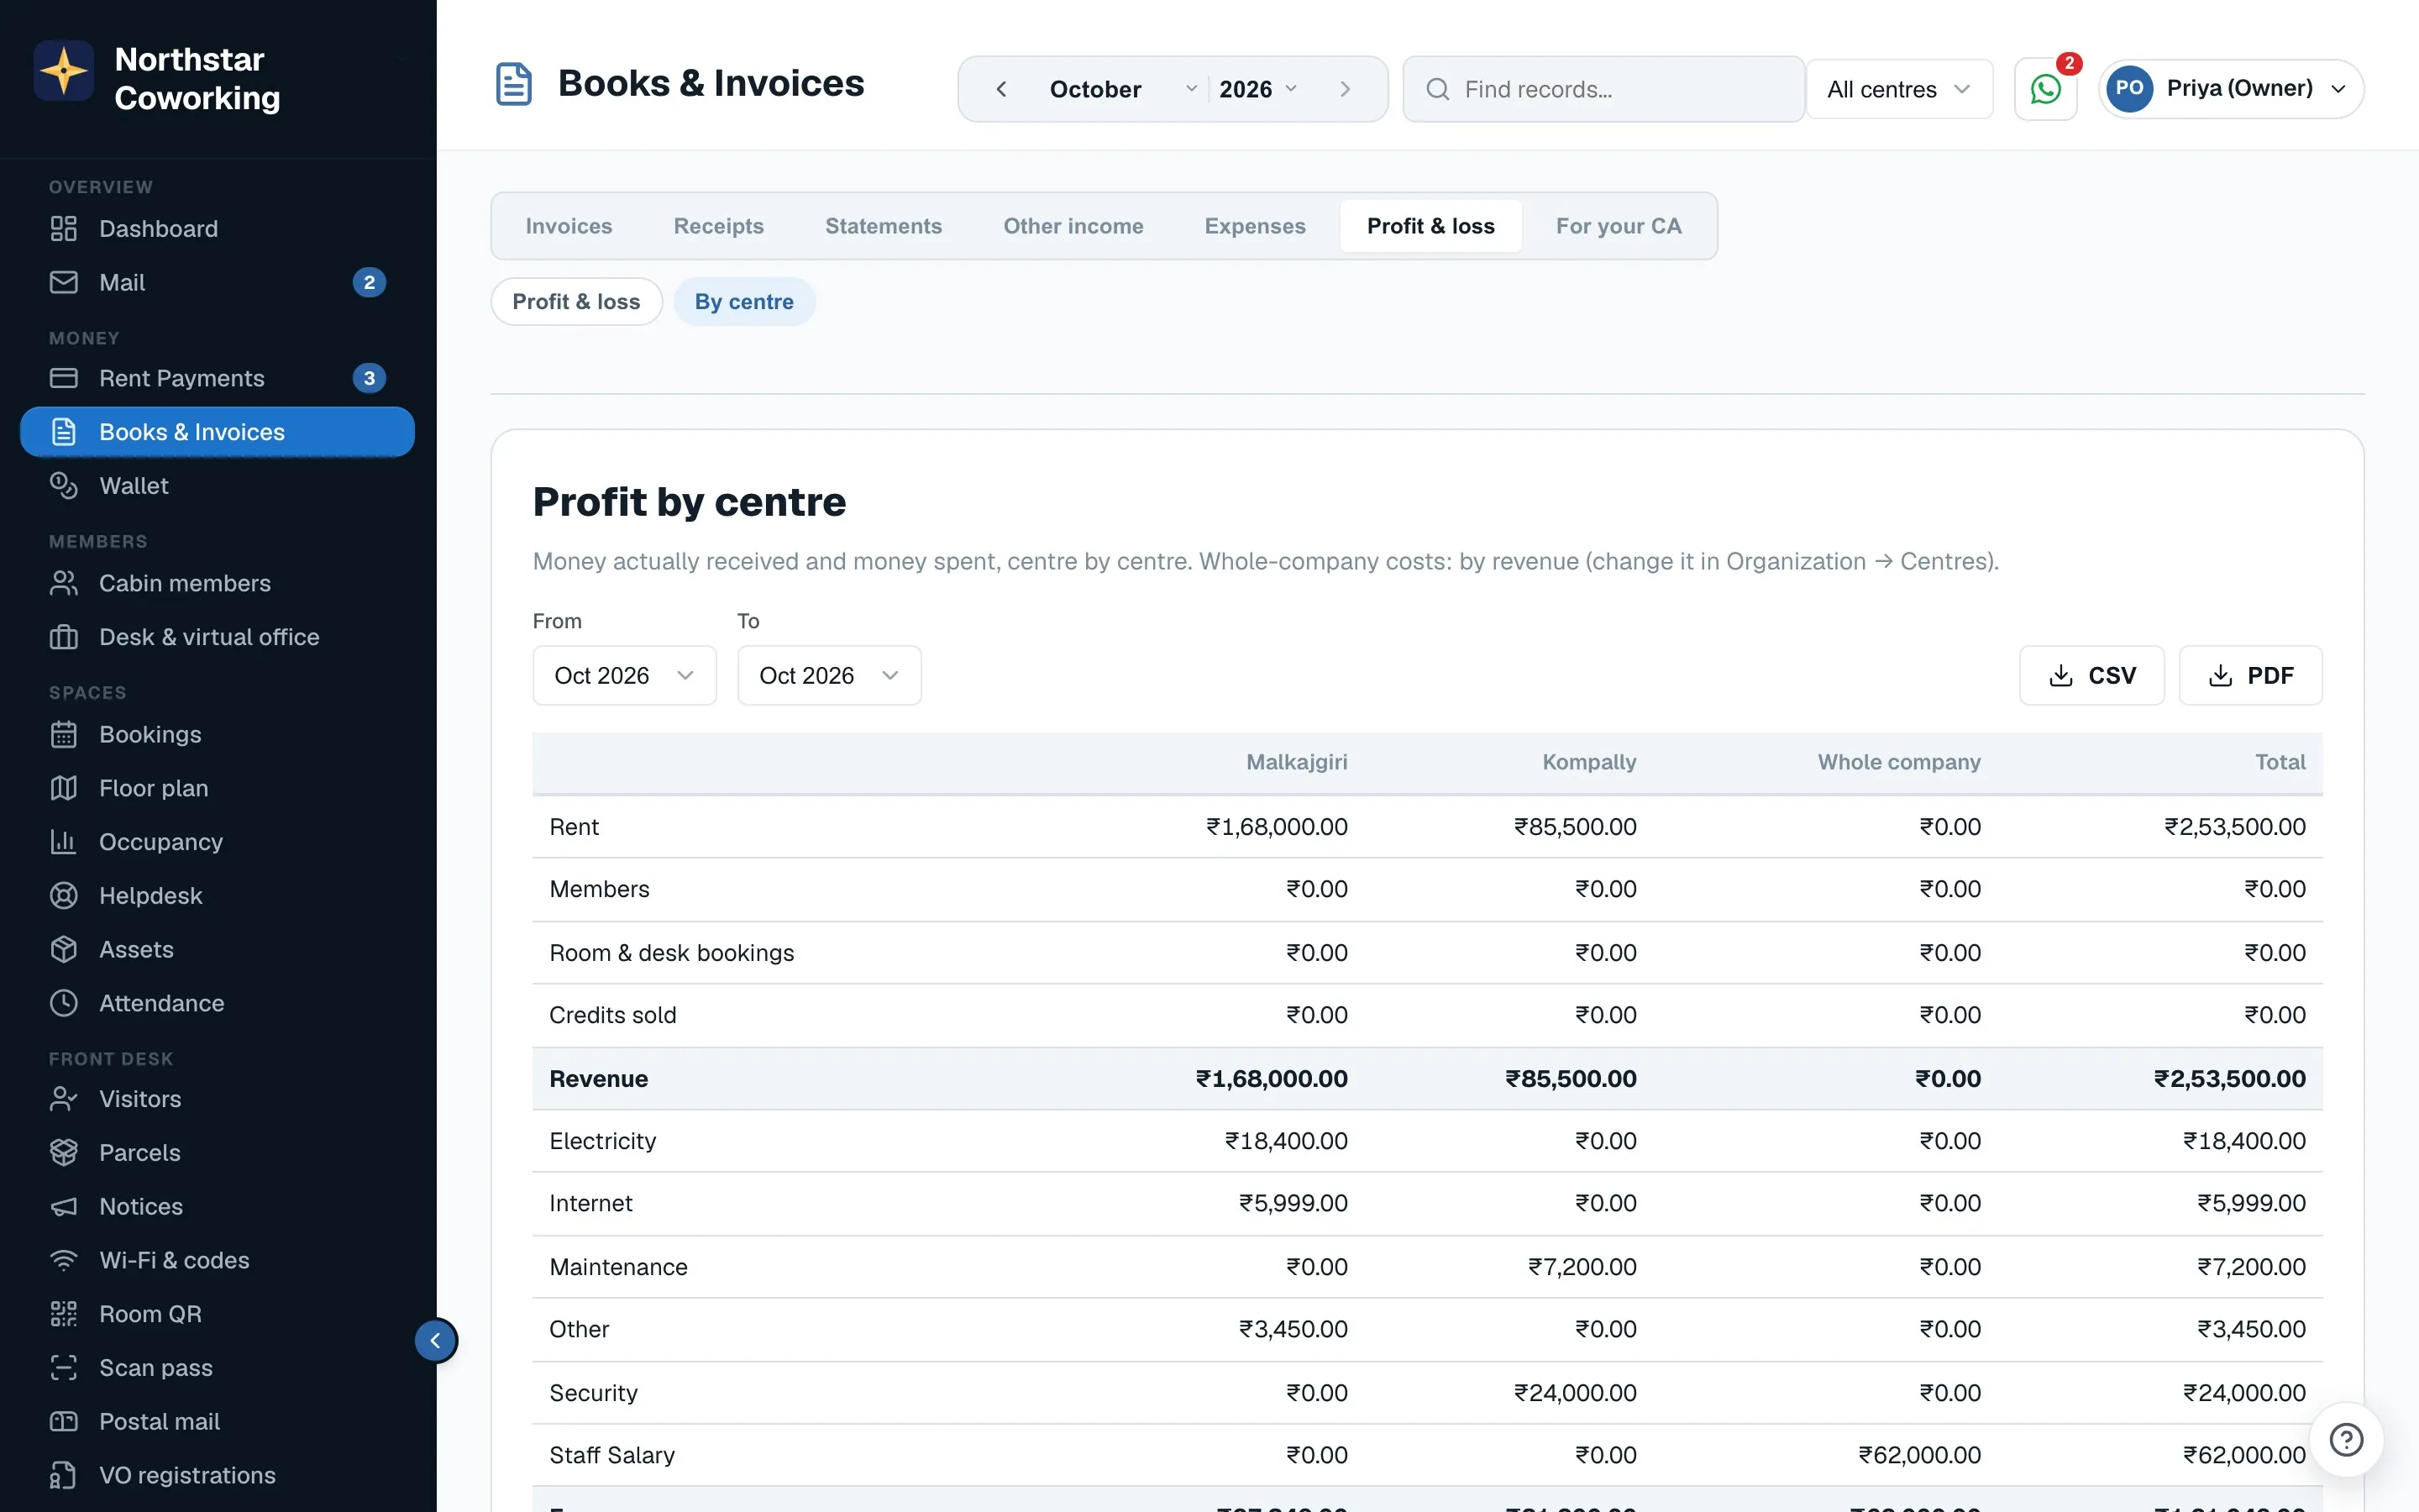Open Dashboard from the sidebar
Viewport: 2419px width, 1512px height.
[x=217, y=229]
